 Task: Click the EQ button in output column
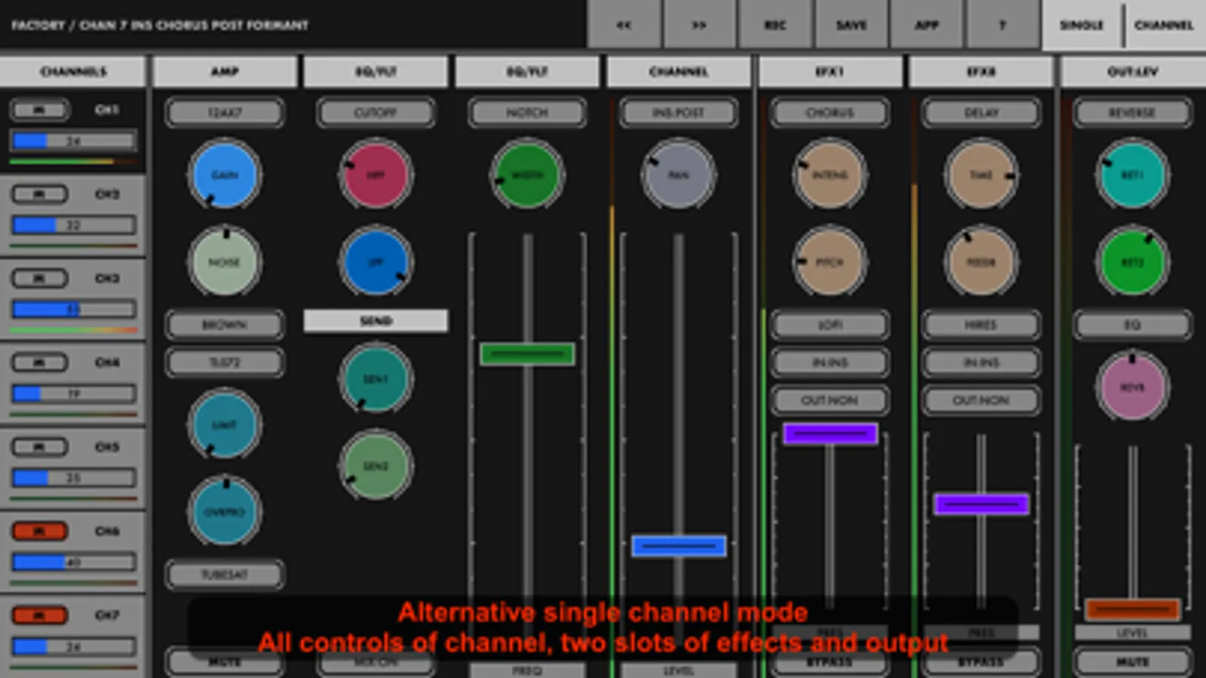(1132, 325)
